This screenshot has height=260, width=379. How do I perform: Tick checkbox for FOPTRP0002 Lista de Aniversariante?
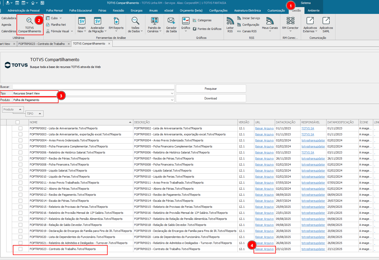(x=20, y=128)
